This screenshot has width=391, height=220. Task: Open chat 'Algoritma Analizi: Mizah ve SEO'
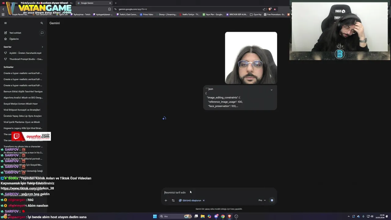(x=23, y=97)
